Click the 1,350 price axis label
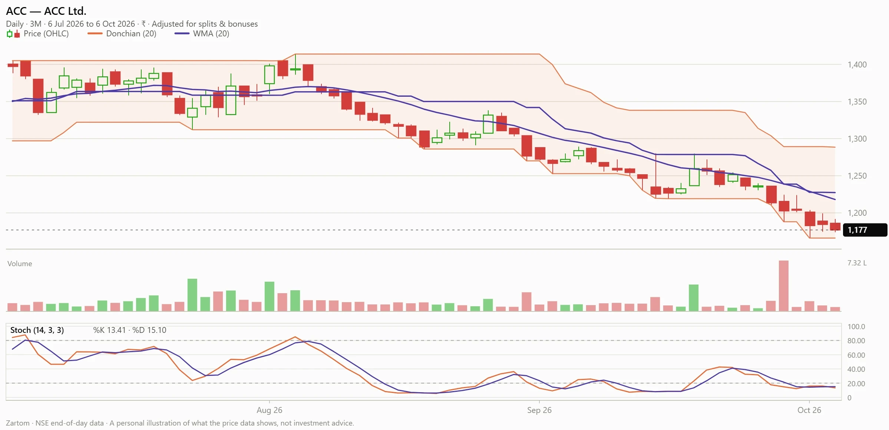 pos(857,102)
